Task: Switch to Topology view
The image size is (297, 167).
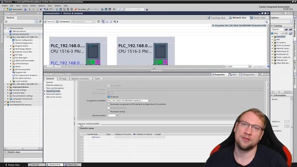Action: (x=217, y=18)
